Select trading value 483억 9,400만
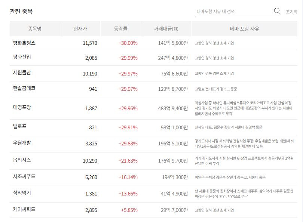This screenshot has width=303, height=222. tap(173, 108)
